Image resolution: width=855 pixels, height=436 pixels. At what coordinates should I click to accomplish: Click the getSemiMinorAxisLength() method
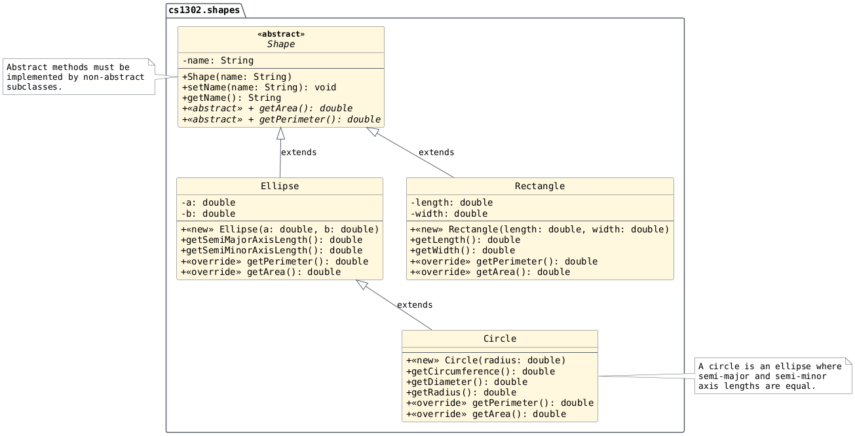click(271, 250)
